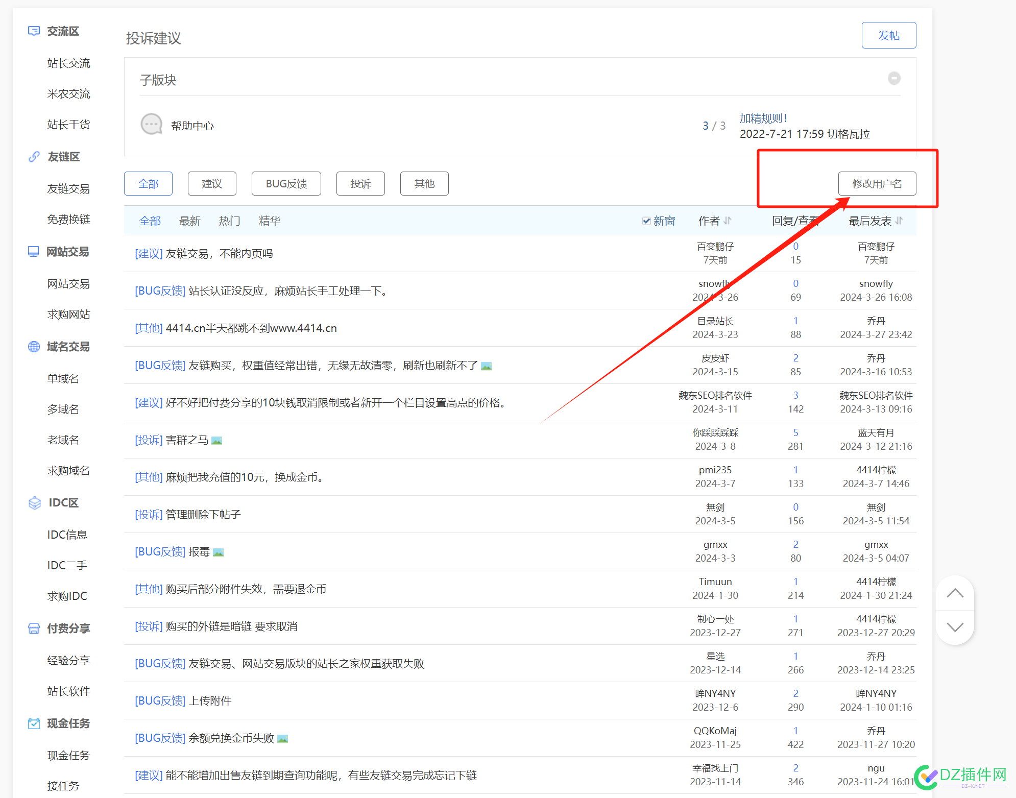Click the 发帖 new post button
This screenshot has height=798, width=1016.
point(889,36)
